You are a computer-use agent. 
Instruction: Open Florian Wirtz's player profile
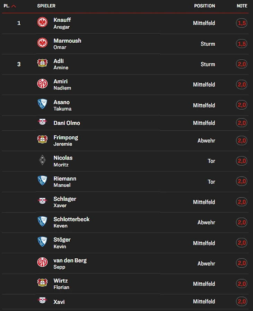click(61, 284)
